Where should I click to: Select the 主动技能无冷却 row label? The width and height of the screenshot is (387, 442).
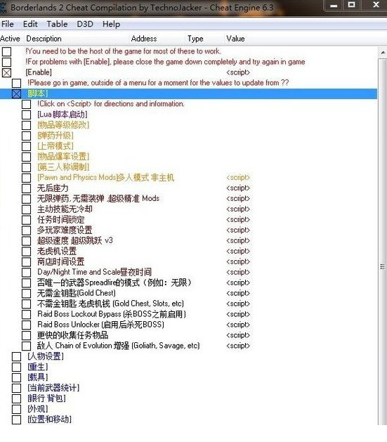pos(65,209)
